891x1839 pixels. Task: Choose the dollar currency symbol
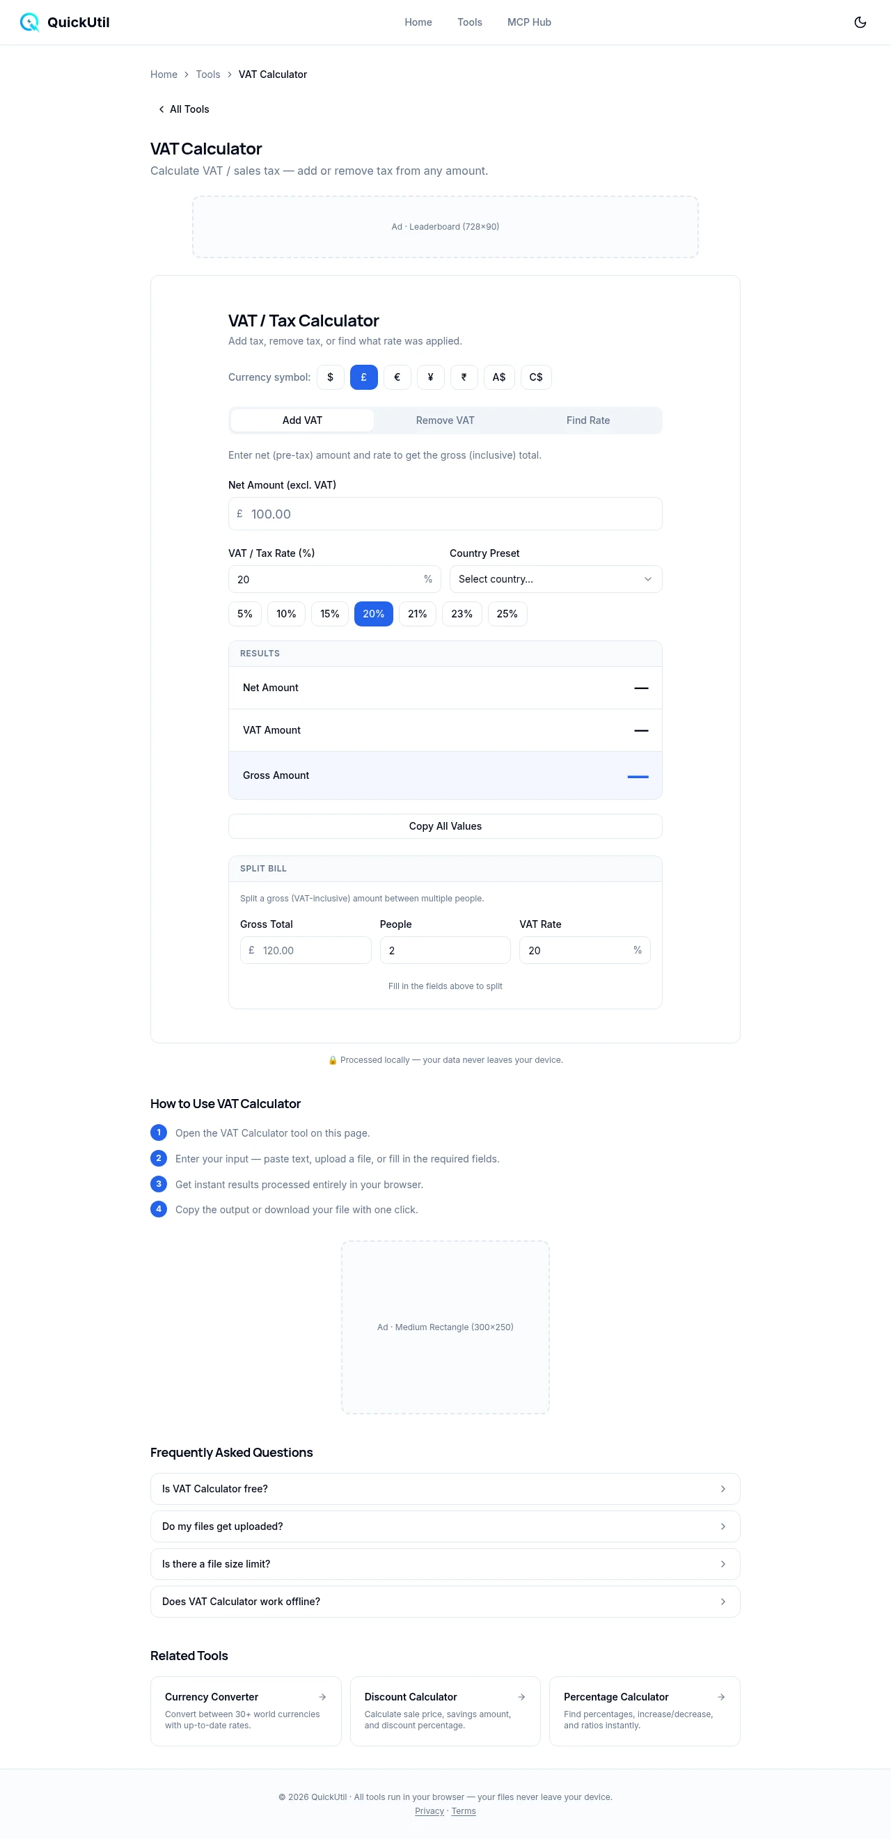click(x=330, y=377)
